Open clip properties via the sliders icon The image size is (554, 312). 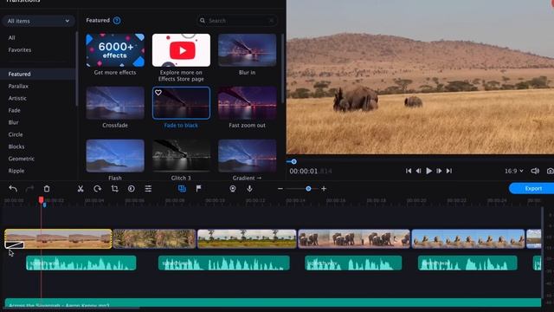tap(148, 189)
